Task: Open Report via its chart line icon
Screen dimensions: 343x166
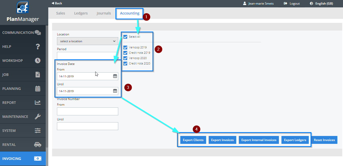Action: click(x=38, y=103)
